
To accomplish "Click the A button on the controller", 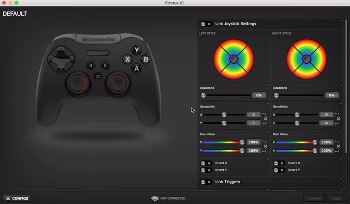I will coord(136,68).
